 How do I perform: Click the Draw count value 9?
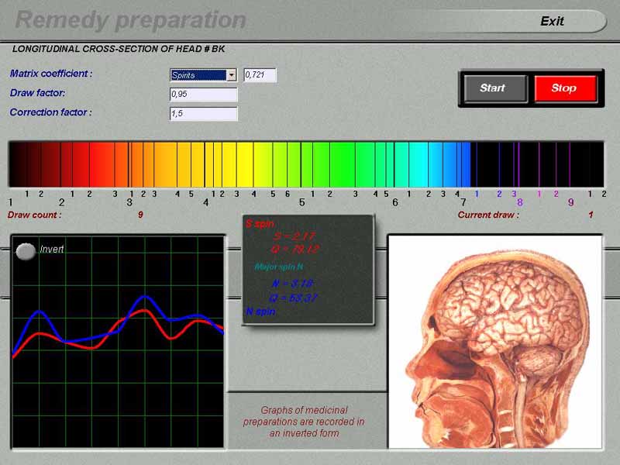click(x=140, y=215)
